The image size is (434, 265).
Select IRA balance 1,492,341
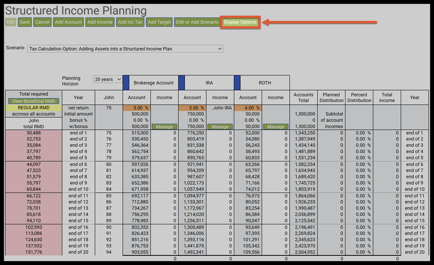coord(193,252)
